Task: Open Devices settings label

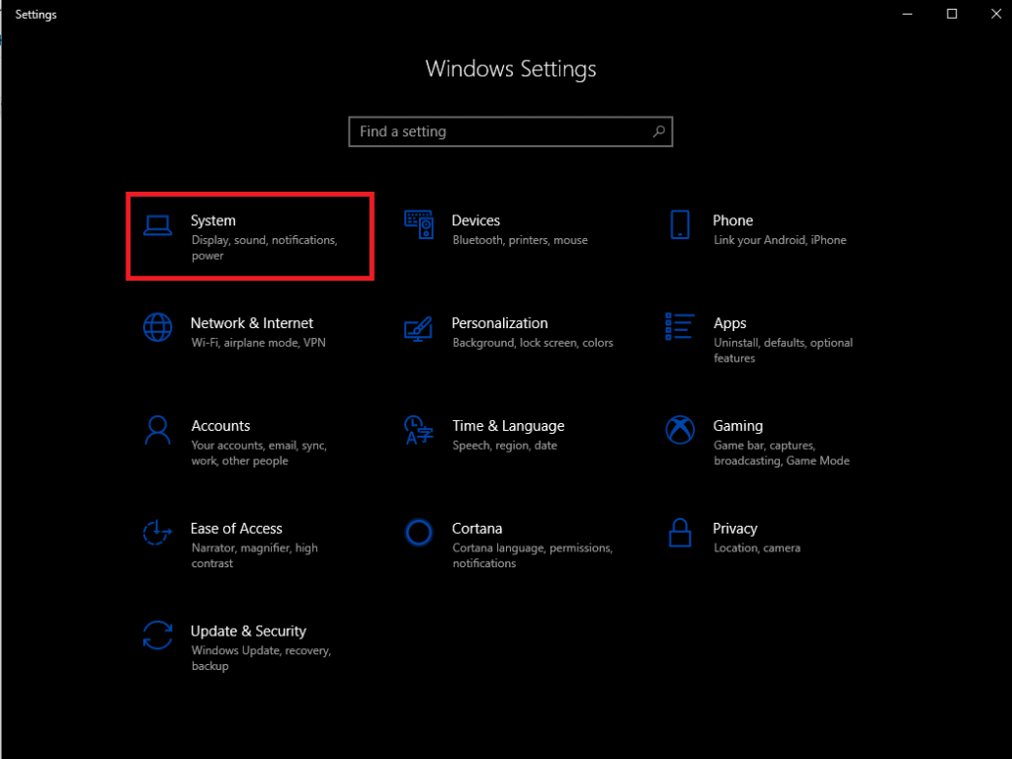Action: [x=475, y=220]
